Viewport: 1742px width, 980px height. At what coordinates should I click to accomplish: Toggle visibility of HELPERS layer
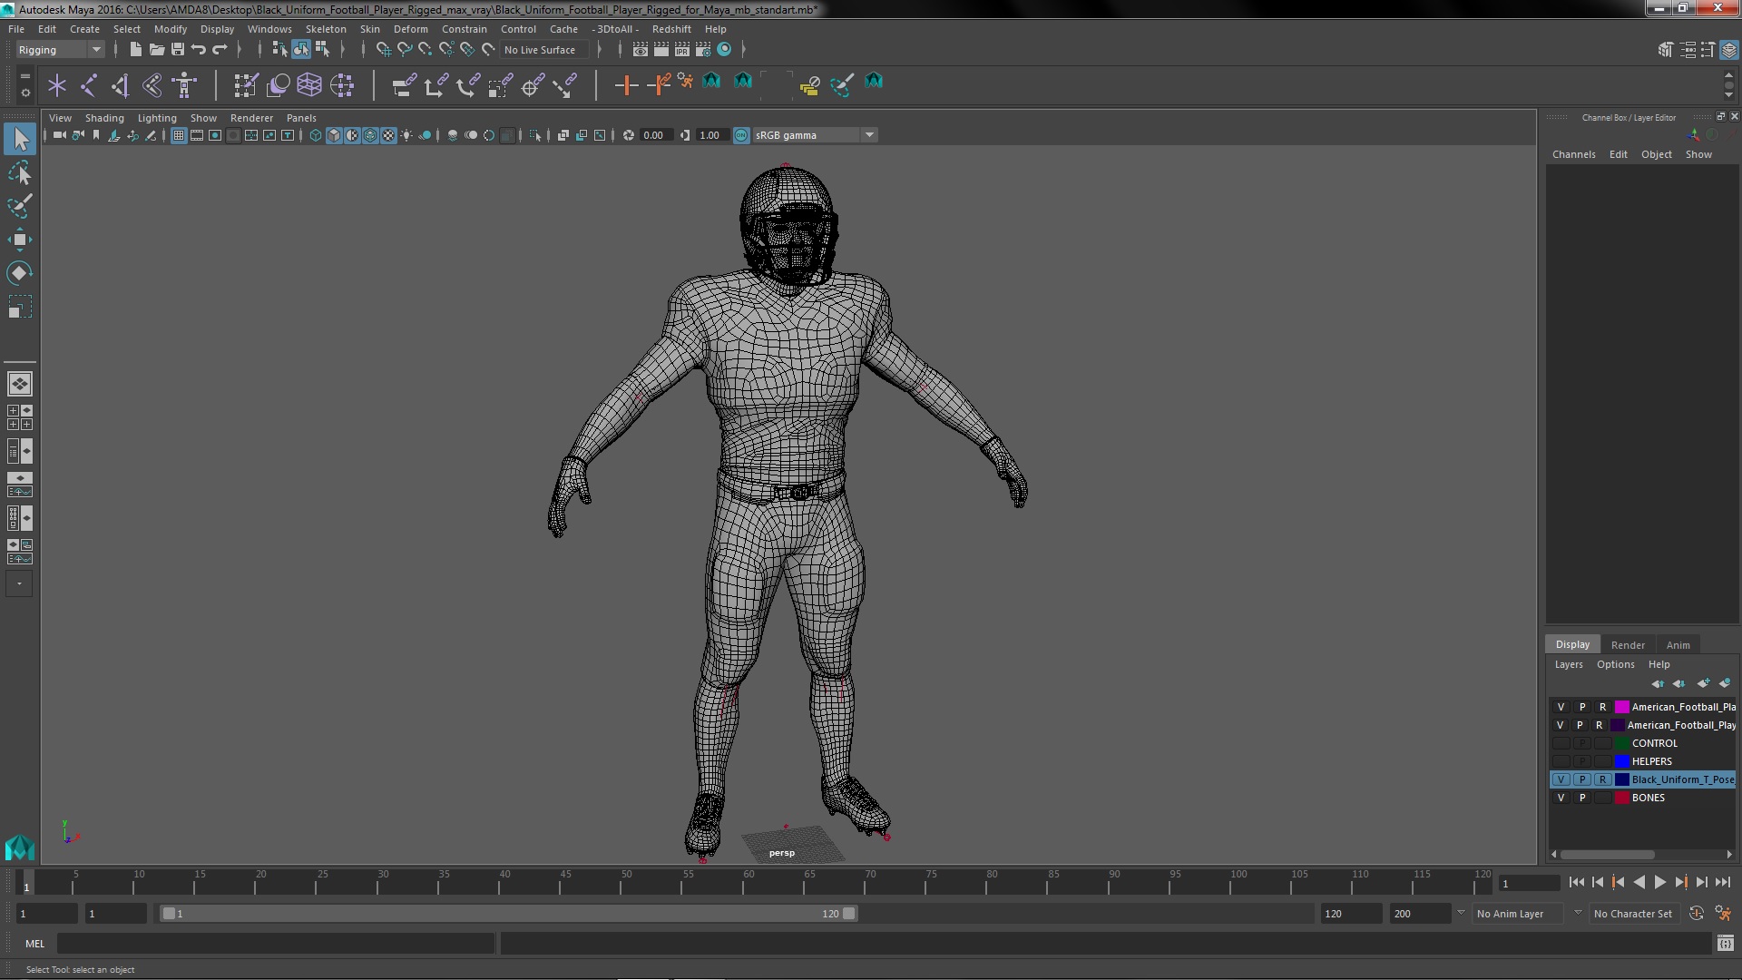[x=1561, y=761]
